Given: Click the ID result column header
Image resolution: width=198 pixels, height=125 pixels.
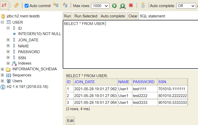Looking at the screenshot, I should [69, 82].
